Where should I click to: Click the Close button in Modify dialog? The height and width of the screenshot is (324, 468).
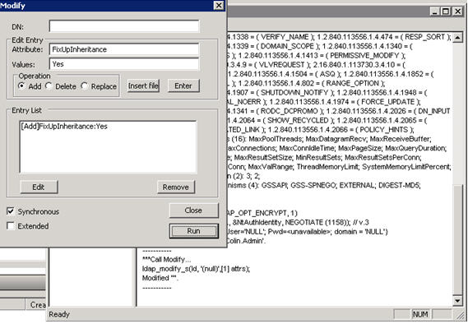click(x=194, y=211)
